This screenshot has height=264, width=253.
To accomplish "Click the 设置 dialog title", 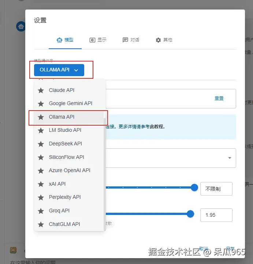I will click(x=40, y=20).
